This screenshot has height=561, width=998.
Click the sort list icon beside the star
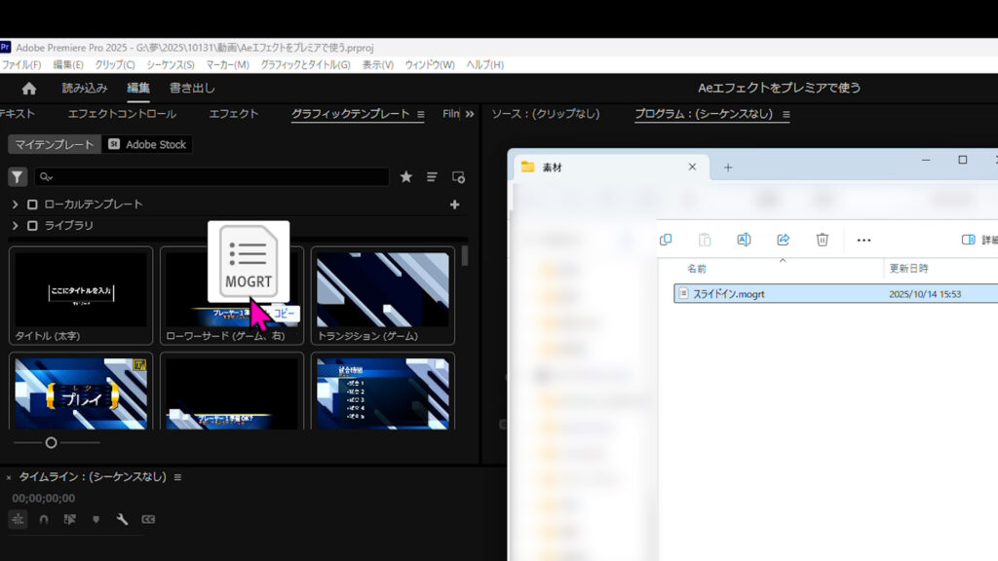432,177
